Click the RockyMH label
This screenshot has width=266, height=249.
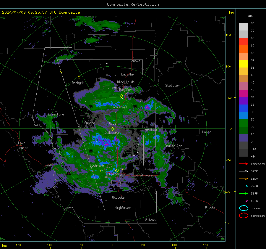click(x=78, y=83)
